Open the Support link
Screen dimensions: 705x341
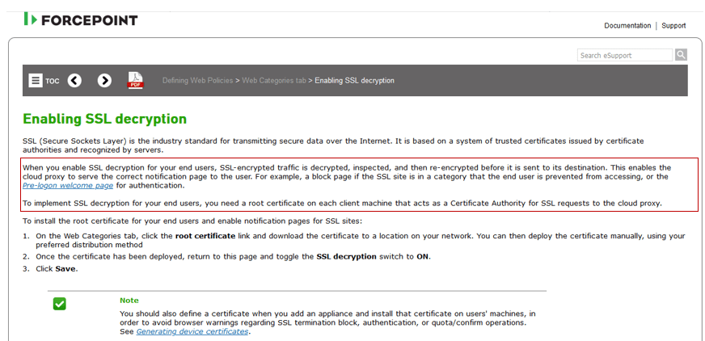tap(673, 26)
